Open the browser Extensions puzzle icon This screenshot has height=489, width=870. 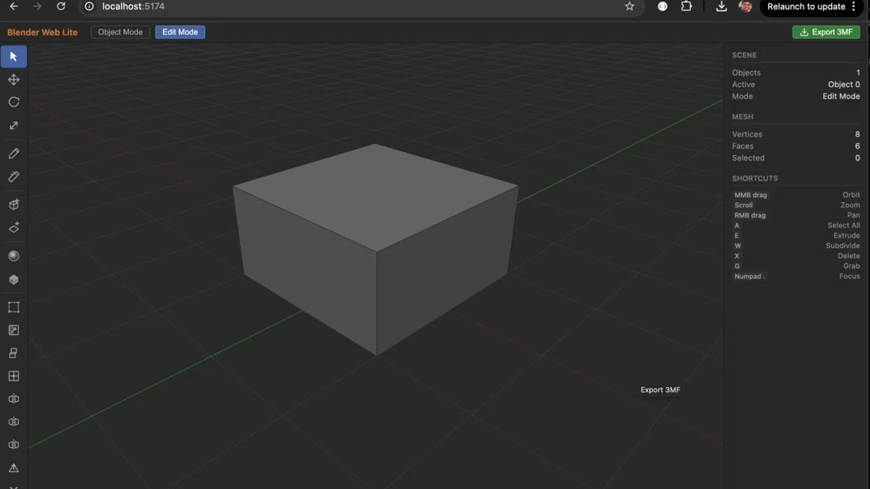pos(686,6)
